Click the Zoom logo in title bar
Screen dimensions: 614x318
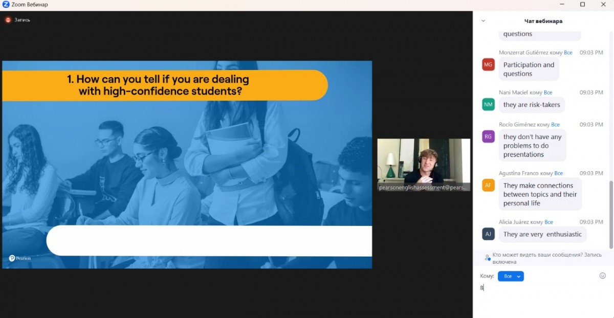tap(6, 5)
